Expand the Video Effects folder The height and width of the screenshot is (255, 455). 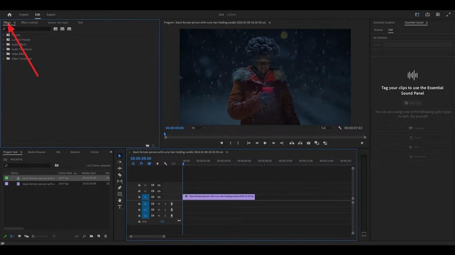[x=3, y=54]
